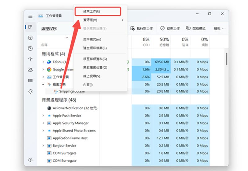Open the 檢視 view dropdown
This screenshot has height=171, width=248.
tap(219, 29)
